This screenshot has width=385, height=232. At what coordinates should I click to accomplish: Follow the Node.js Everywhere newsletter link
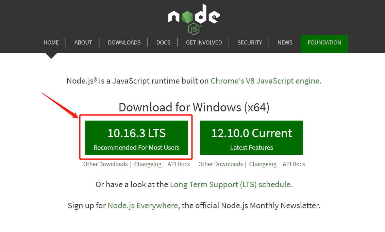[x=143, y=206]
